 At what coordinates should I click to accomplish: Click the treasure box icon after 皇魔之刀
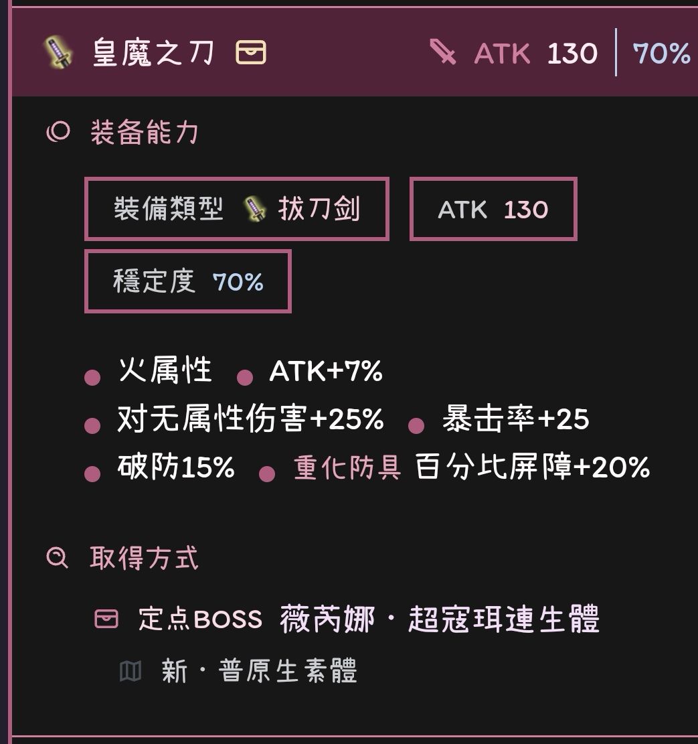251,52
